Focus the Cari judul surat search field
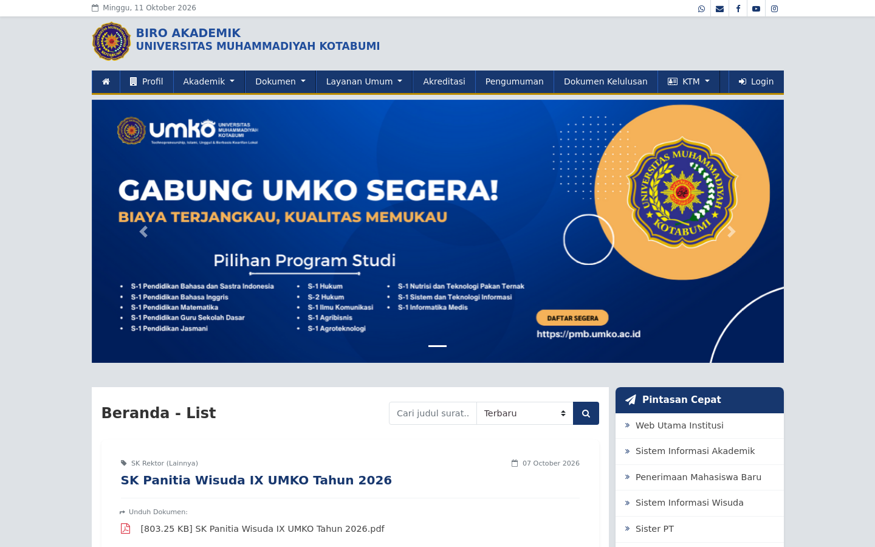This screenshot has width=875, height=547. point(433,413)
